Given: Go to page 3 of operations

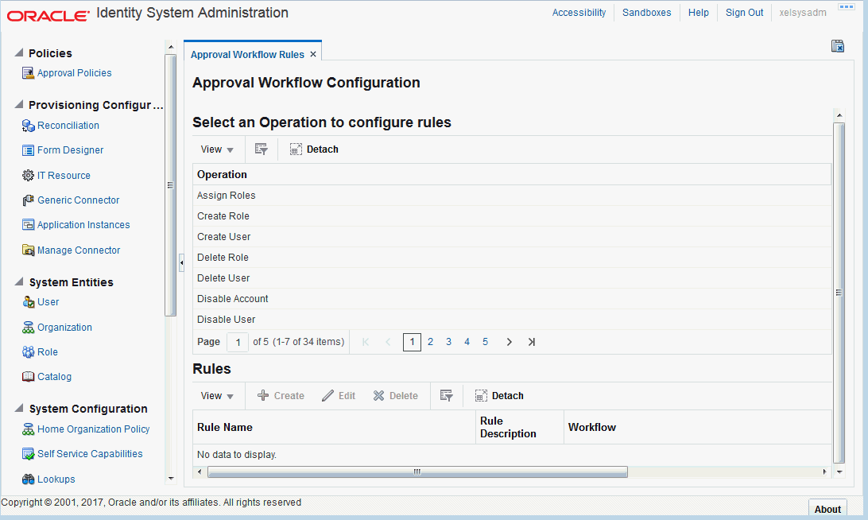Looking at the screenshot, I should point(448,342).
